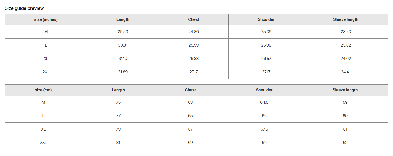This screenshot has height=156, width=393.
Task: Click the Shoulder header in cm table
Action: tap(264, 90)
